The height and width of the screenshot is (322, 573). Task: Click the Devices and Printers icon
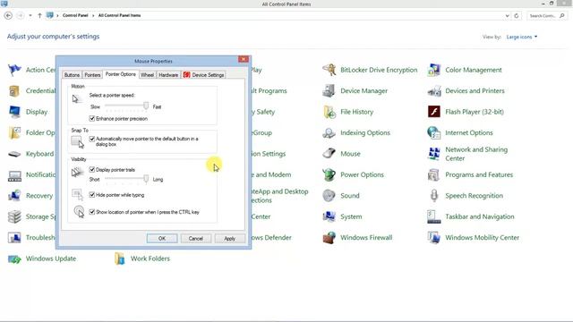pyautogui.click(x=433, y=90)
